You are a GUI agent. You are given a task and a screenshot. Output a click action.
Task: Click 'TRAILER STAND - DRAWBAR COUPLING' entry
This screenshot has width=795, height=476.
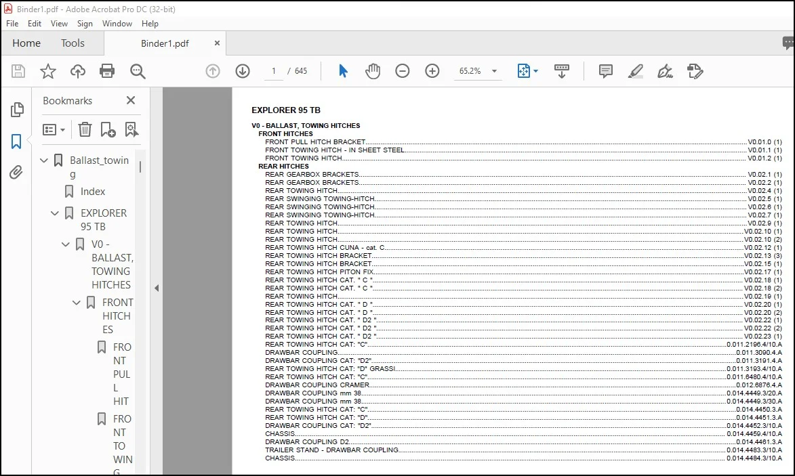click(331, 450)
